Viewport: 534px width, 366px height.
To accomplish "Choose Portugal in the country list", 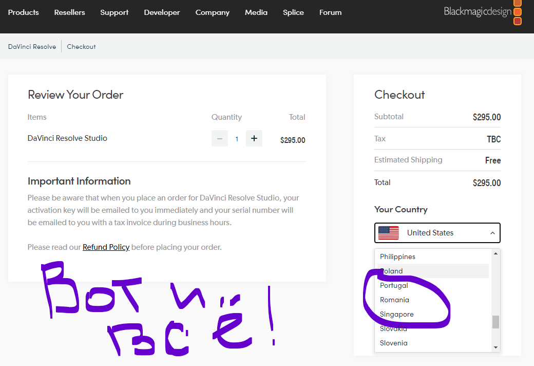I will [x=433, y=285].
